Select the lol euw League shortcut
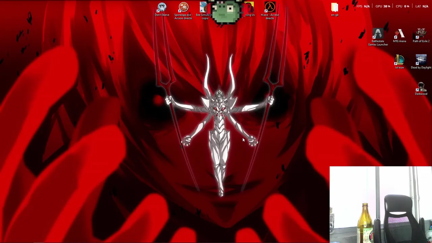This screenshot has height=243, width=432. pos(400,62)
